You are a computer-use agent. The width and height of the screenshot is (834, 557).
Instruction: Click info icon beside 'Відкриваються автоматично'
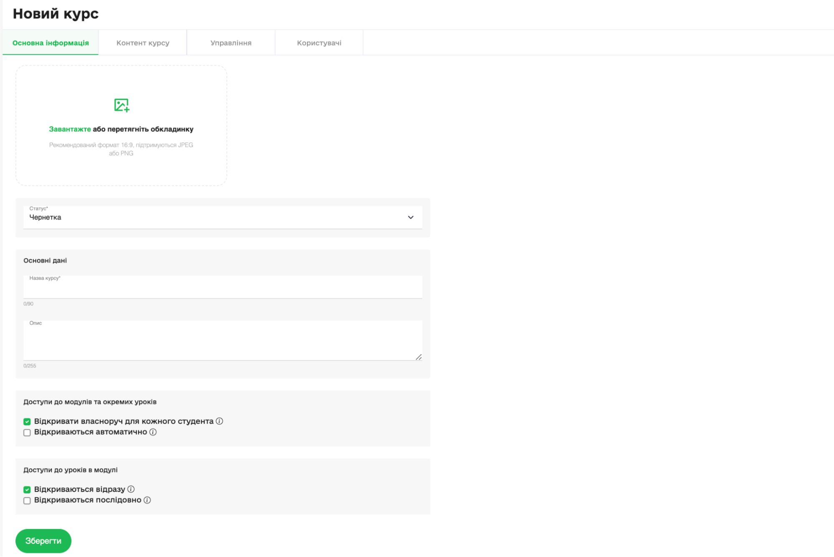[x=153, y=432]
